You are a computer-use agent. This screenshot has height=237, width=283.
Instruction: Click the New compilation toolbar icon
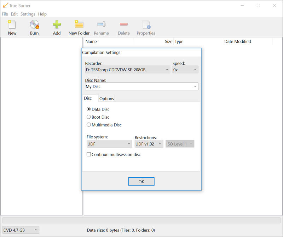click(x=12, y=24)
